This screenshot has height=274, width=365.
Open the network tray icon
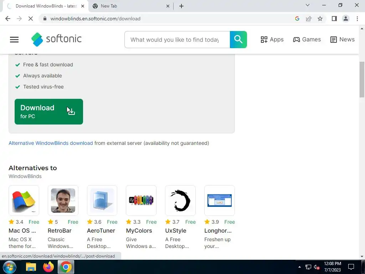tap(308, 267)
